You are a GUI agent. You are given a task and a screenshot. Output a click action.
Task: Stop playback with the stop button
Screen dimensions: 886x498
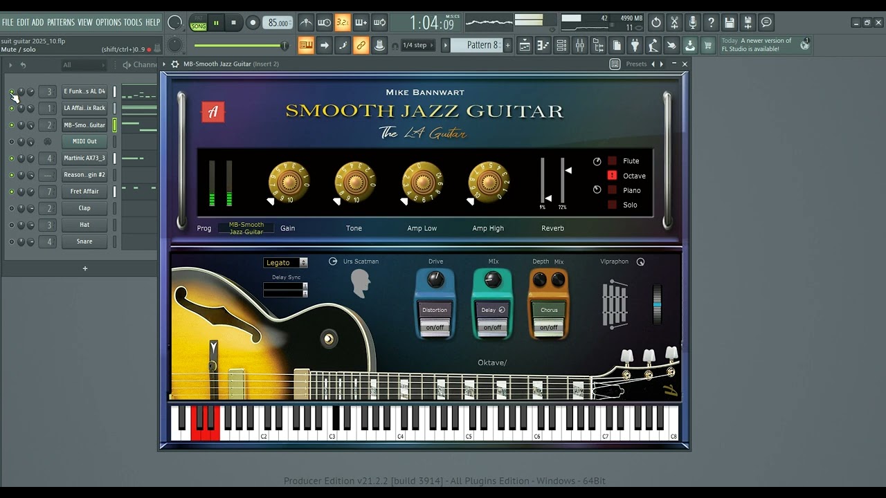(x=233, y=23)
